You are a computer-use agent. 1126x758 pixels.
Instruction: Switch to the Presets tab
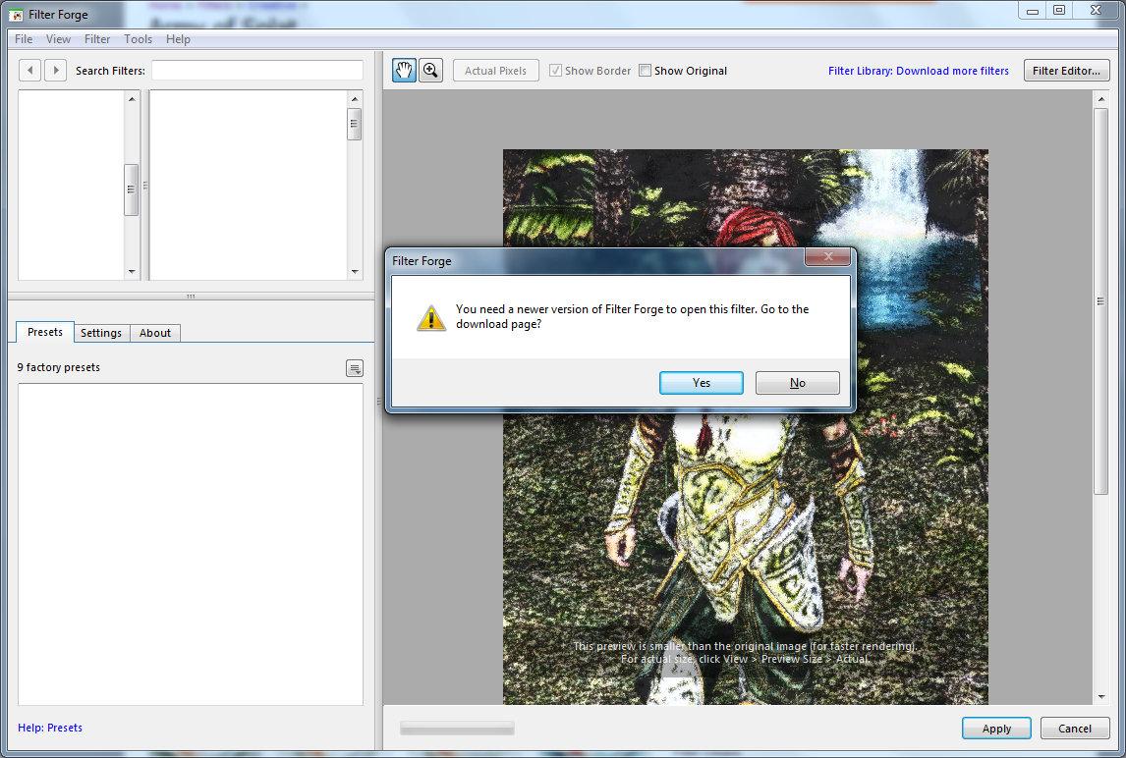(x=45, y=332)
